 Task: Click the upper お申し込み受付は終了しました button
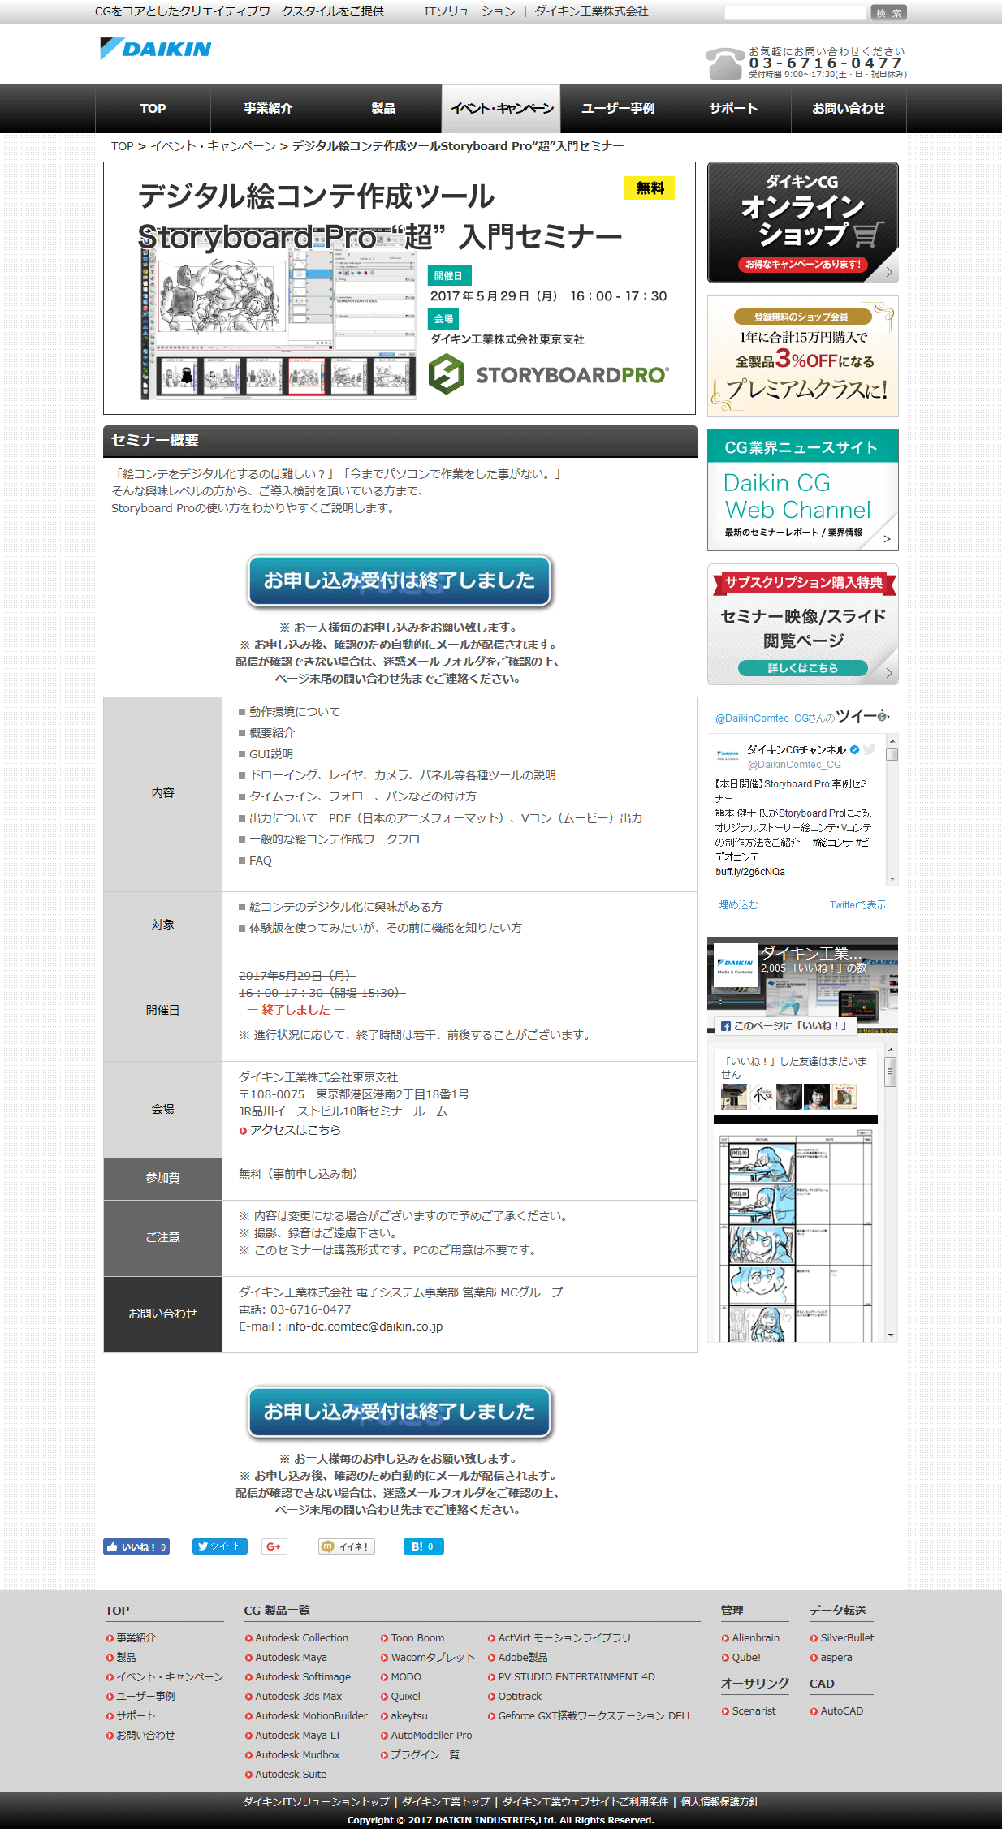(400, 581)
